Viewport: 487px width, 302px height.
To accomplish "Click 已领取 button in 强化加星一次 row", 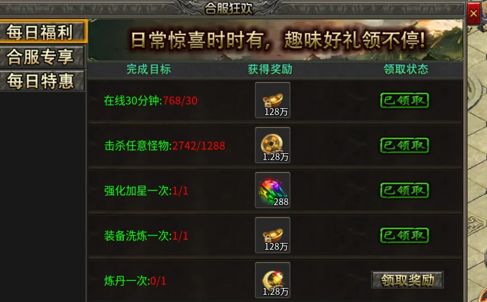I will [x=404, y=190].
